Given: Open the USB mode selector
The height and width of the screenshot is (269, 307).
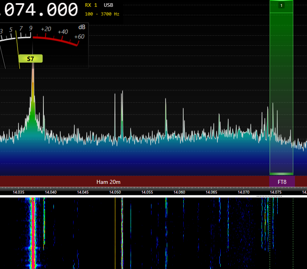Looking at the screenshot, I should coord(108,5).
